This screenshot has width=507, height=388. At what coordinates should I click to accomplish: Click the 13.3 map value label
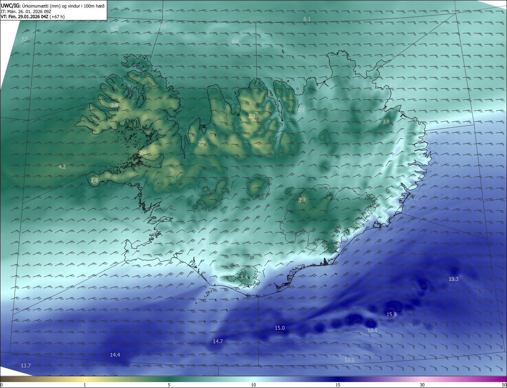[x=454, y=279]
